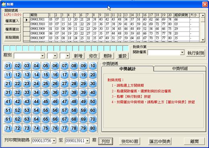Switch to the 中獎統計 tab
209x148 pixels.
point(127,69)
